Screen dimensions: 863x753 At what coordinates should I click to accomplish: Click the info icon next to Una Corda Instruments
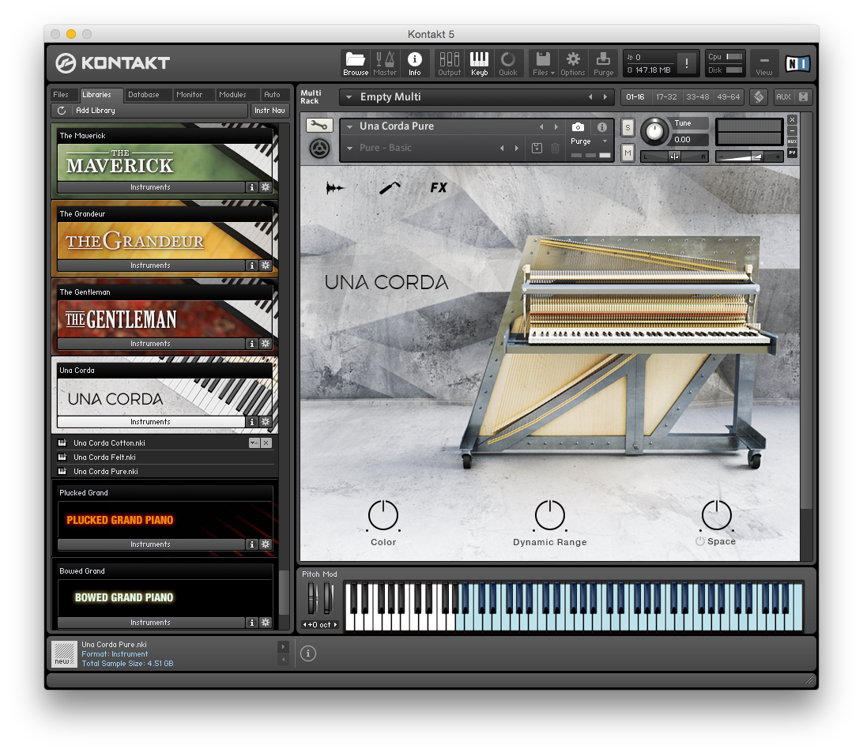tap(251, 422)
